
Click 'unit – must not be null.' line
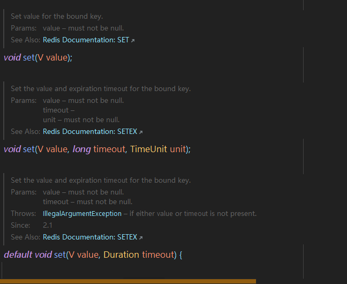[81, 120]
